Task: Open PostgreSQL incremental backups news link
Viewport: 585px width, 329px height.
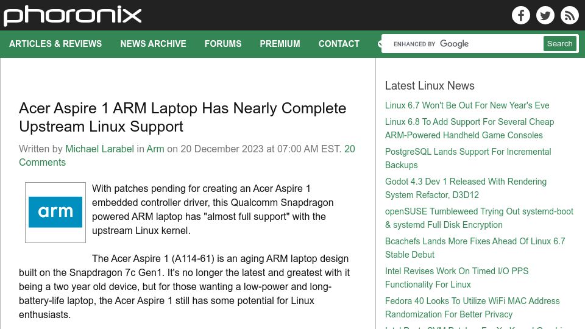Action: tap(468, 158)
